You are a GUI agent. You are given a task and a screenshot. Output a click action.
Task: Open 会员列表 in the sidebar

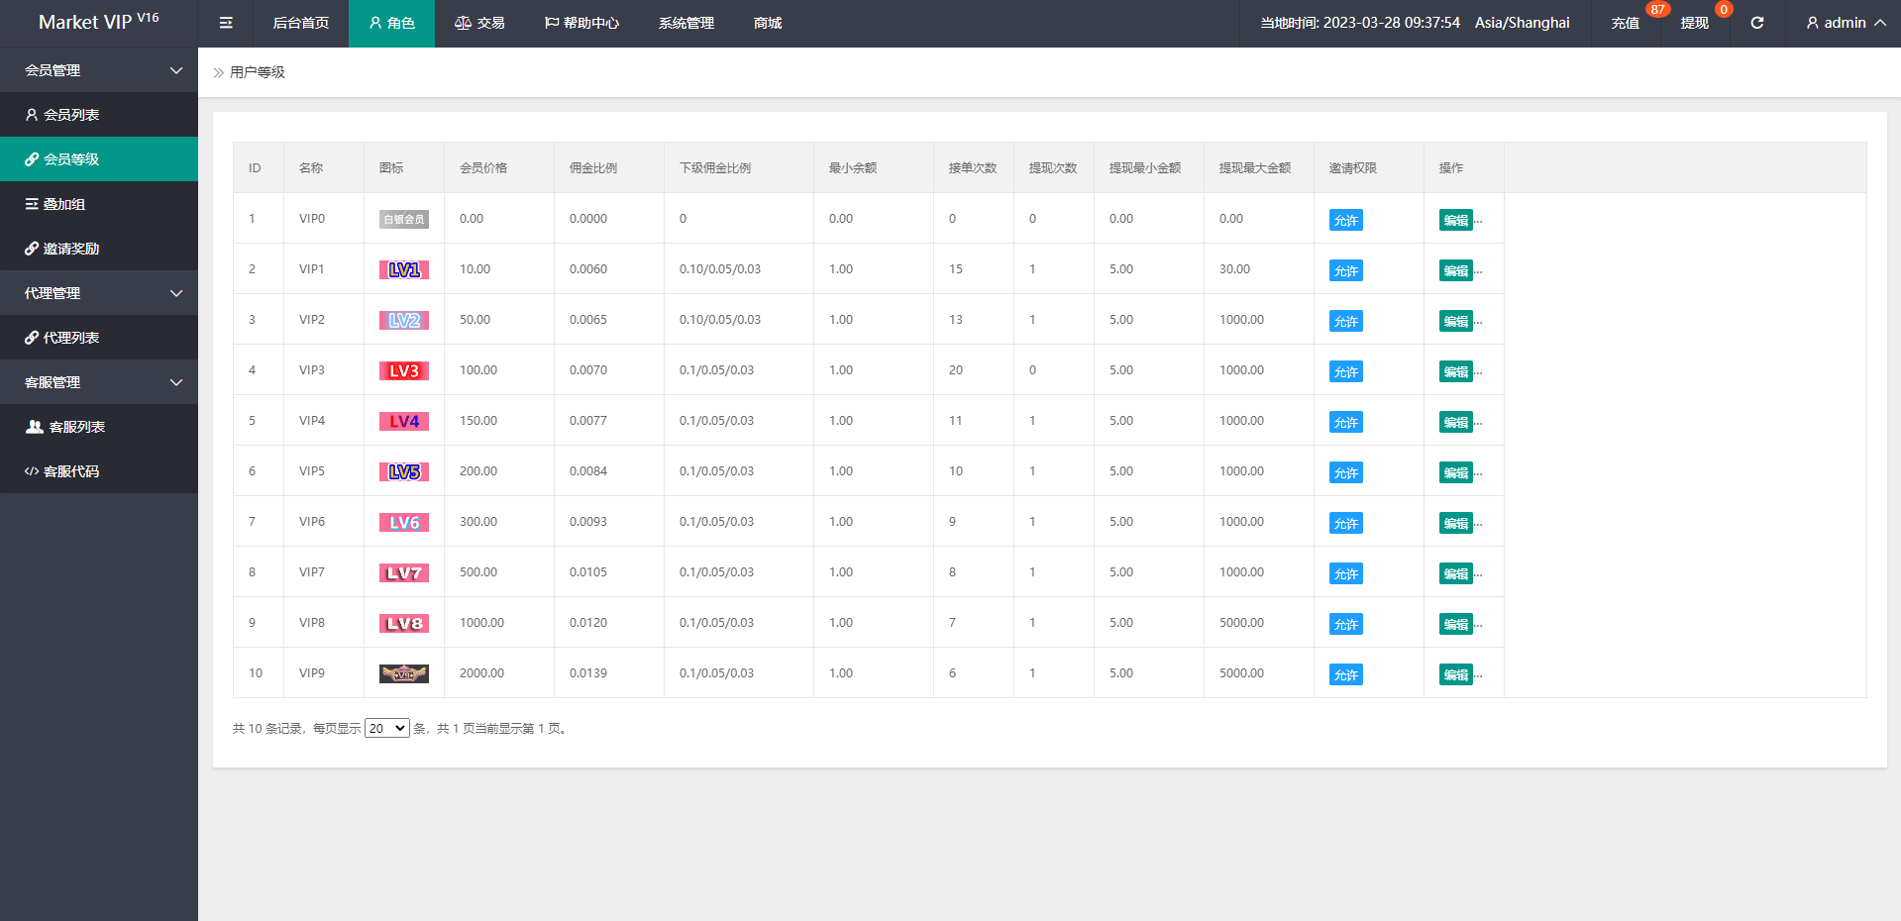71,115
